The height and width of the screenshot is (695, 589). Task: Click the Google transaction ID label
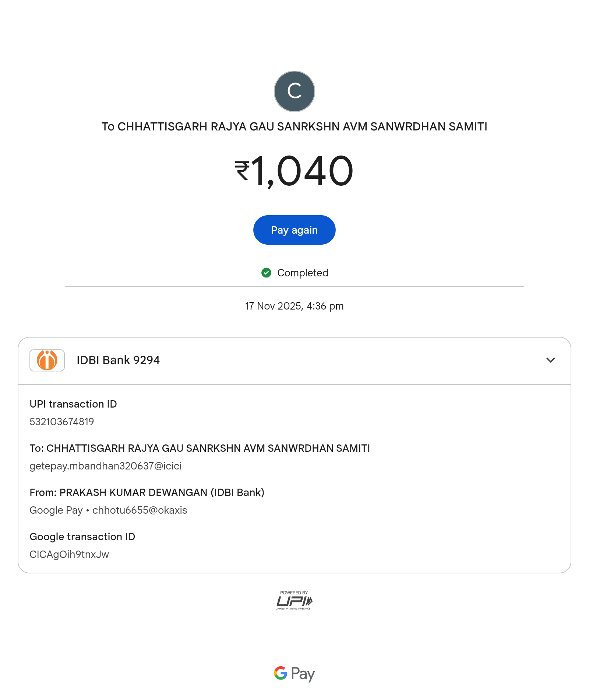pyautogui.click(x=82, y=537)
